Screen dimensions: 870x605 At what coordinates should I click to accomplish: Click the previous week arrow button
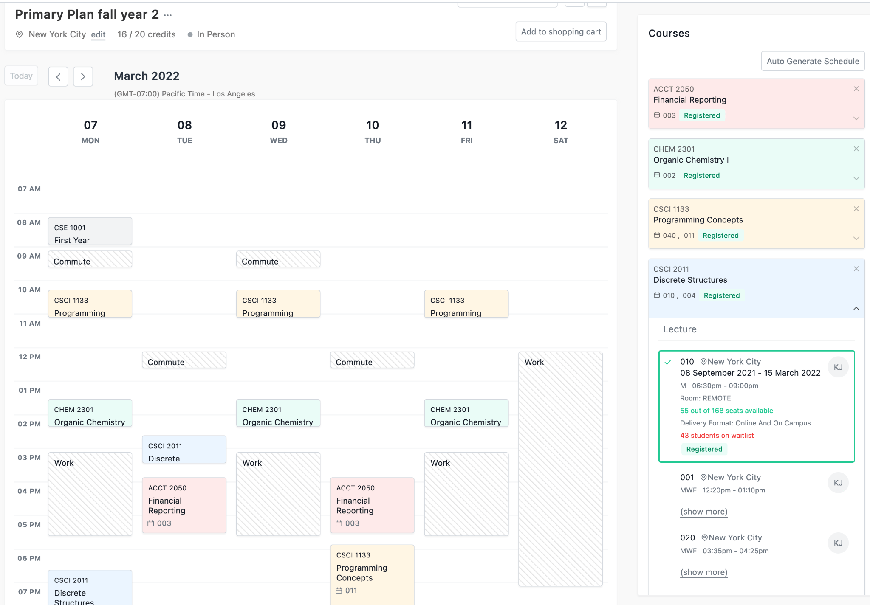click(x=58, y=76)
